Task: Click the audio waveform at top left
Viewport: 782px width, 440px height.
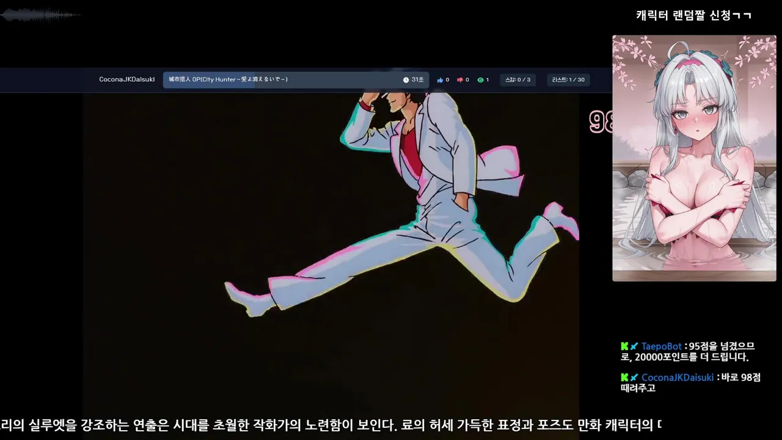Action: 40,15
